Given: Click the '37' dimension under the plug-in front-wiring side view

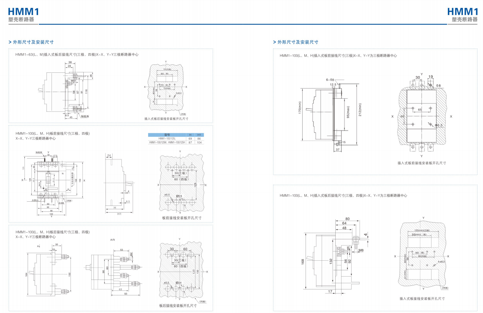Looking at the screenshot, I should pyautogui.click(x=338, y=150).
